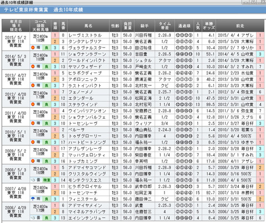This screenshot has height=223, width=266.
Task: Select horse name モンテクリスエス
Action: click(85, 180)
